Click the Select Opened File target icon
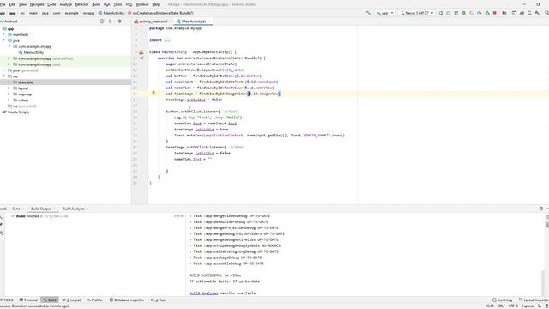This screenshot has width=549, height=309. pyautogui.click(x=102, y=21)
